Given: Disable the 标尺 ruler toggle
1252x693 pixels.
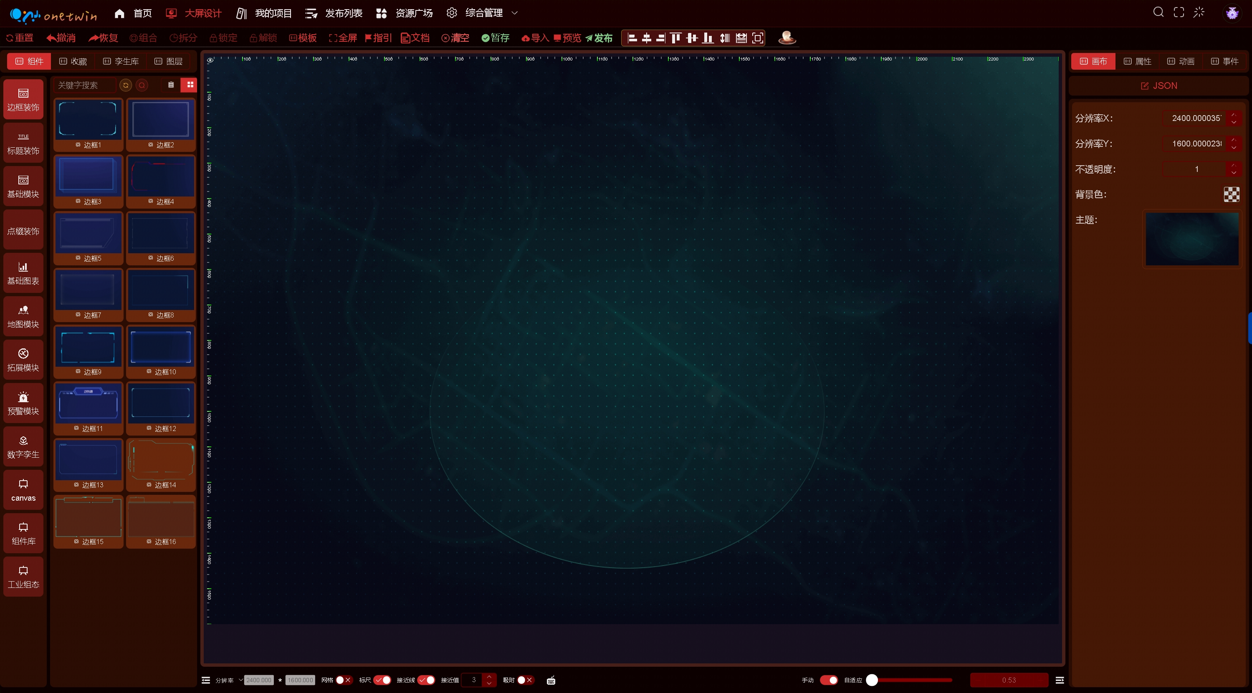Looking at the screenshot, I should 382,680.
